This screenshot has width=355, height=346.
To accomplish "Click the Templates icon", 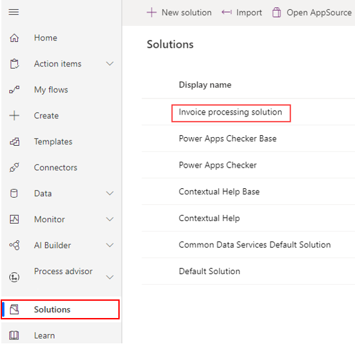I will [x=15, y=142].
